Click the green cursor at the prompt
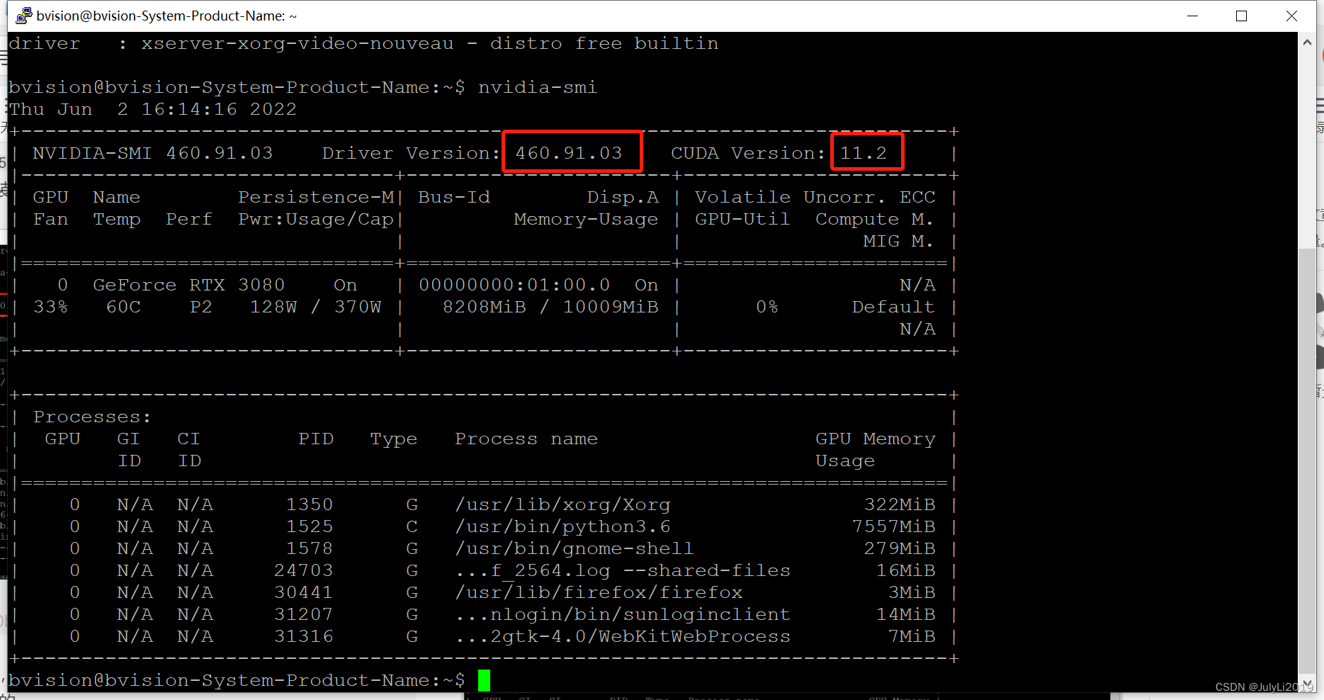 pyautogui.click(x=484, y=680)
